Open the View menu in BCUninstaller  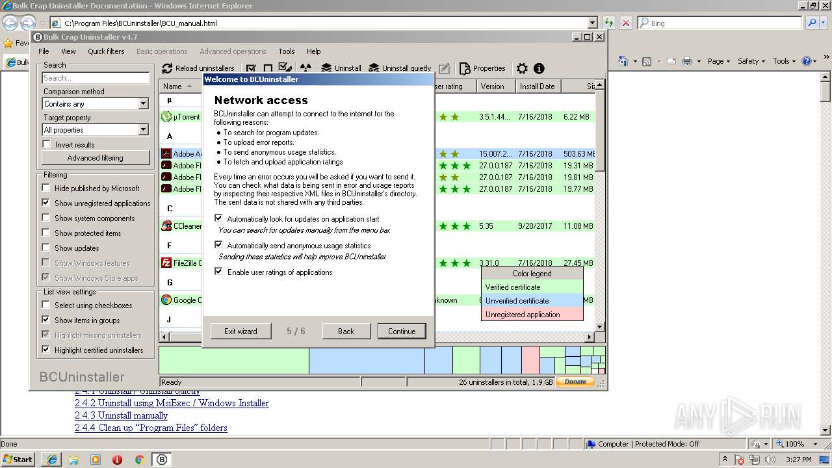coord(68,51)
